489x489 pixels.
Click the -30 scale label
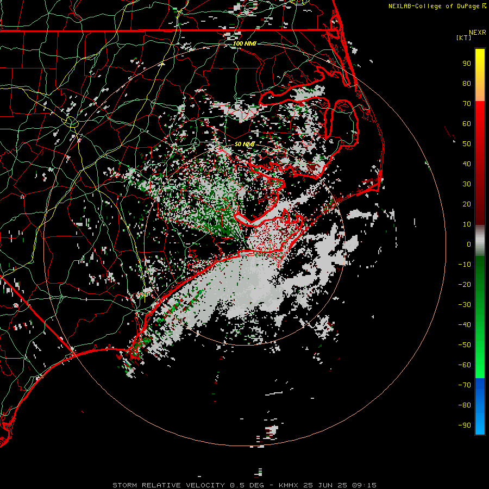tap(465, 305)
